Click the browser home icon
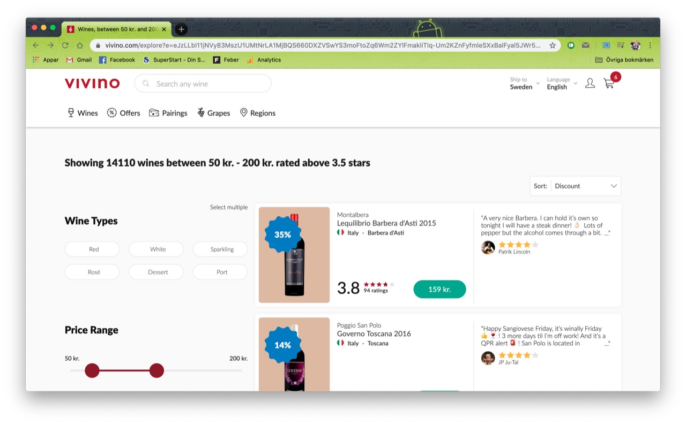This screenshot has width=686, height=425. [x=80, y=45]
